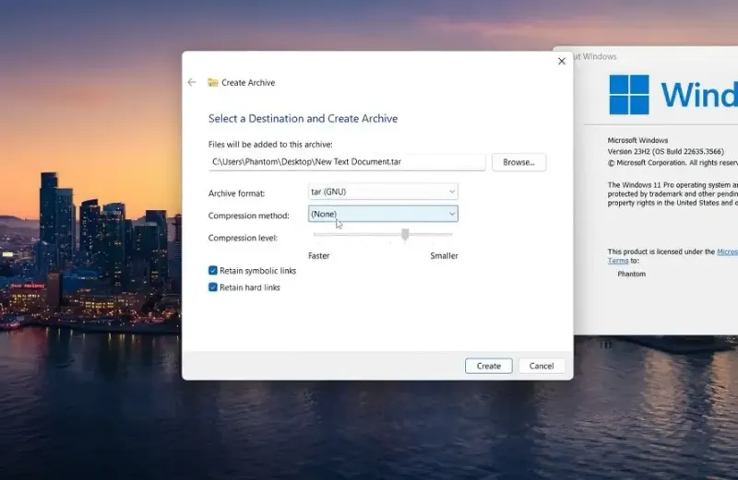Click the Create Archive folder icon
This screenshot has width=738, height=480.
[213, 82]
